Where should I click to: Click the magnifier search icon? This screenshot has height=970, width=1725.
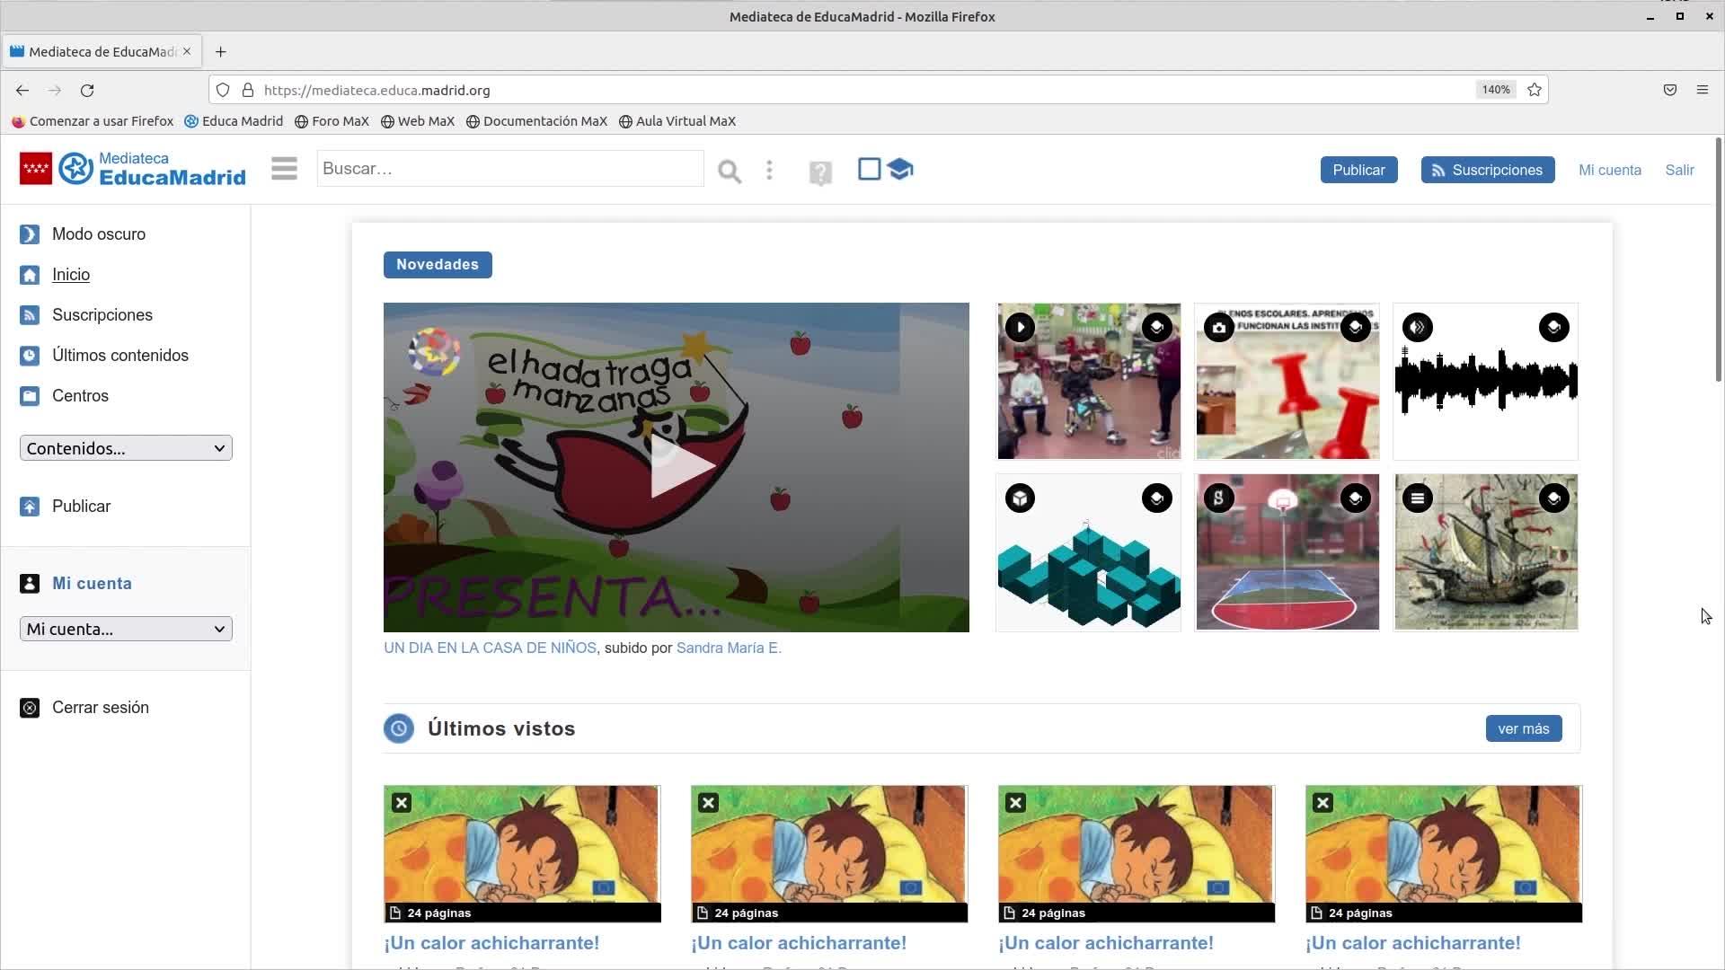[x=730, y=171]
